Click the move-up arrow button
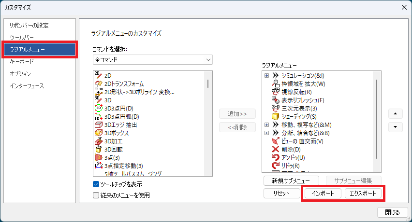 (396, 113)
